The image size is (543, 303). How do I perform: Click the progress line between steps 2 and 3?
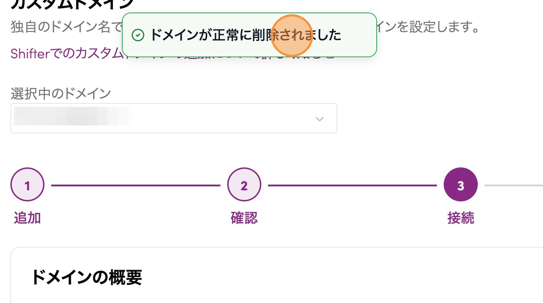(352, 185)
